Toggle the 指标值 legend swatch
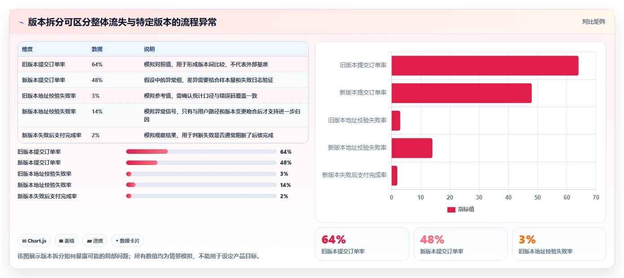The height and width of the screenshot is (278, 624). (x=451, y=209)
